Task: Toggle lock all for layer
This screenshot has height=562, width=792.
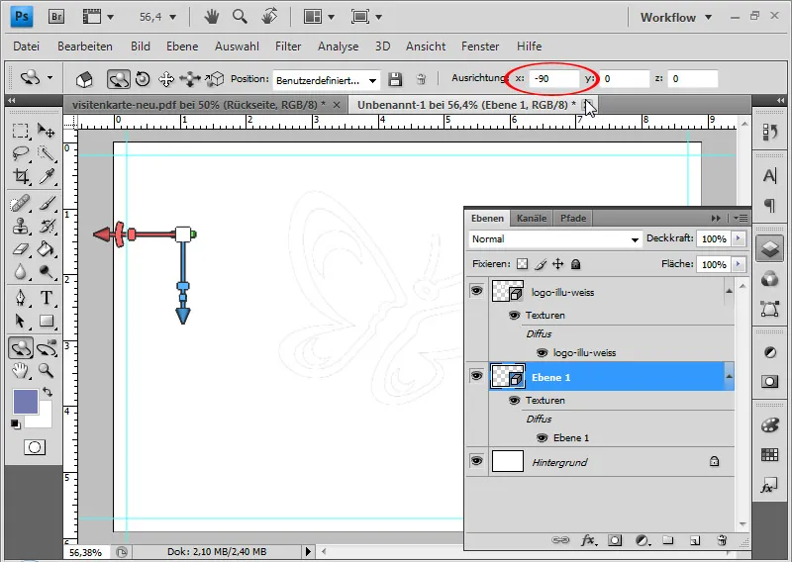Action: (x=575, y=264)
